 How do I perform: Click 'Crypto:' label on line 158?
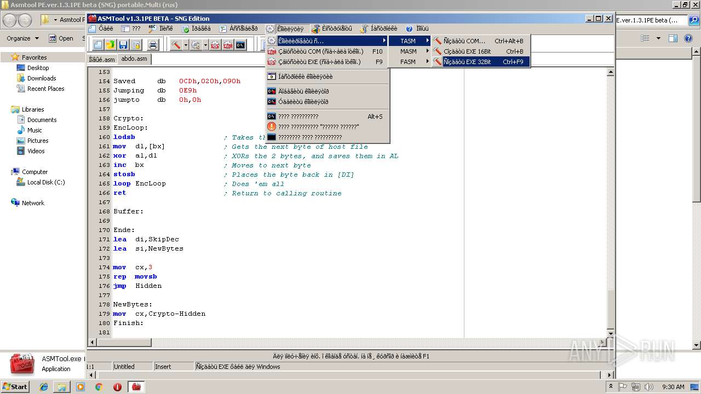coord(128,119)
